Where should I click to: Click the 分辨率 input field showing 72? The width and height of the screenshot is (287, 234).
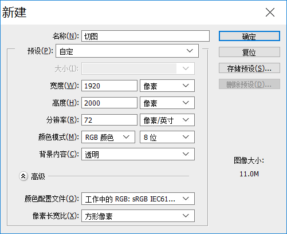109,120
